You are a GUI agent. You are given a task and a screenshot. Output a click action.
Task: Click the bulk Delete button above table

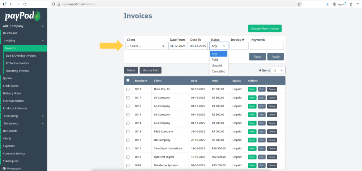(131, 70)
